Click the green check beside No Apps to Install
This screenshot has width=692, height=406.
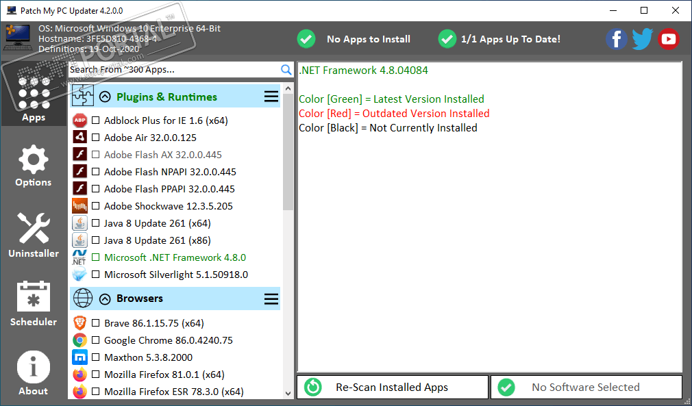(x=306, y=39)
